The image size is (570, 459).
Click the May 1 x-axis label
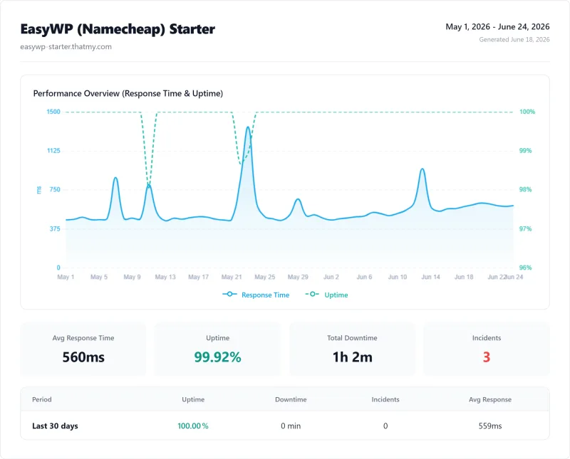pyautogui.click(x=66, y=277)
